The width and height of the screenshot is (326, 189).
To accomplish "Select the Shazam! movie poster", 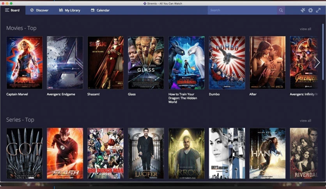I will click(x=105, y=62).
